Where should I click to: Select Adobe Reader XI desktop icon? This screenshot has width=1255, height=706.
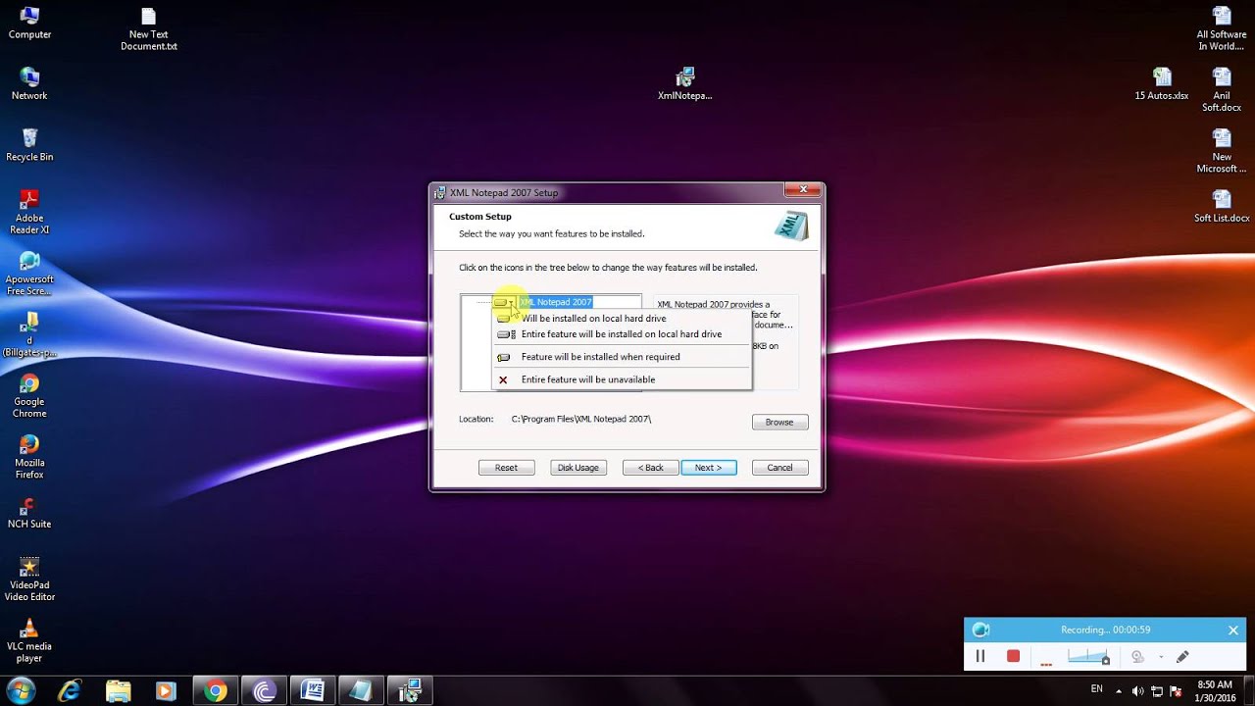[29, 211]
